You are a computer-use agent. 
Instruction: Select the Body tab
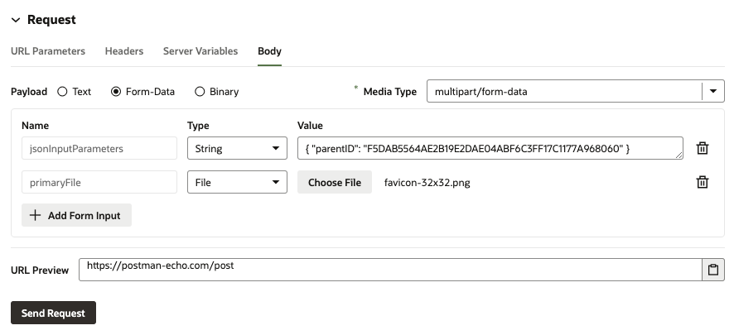[269, 51]
